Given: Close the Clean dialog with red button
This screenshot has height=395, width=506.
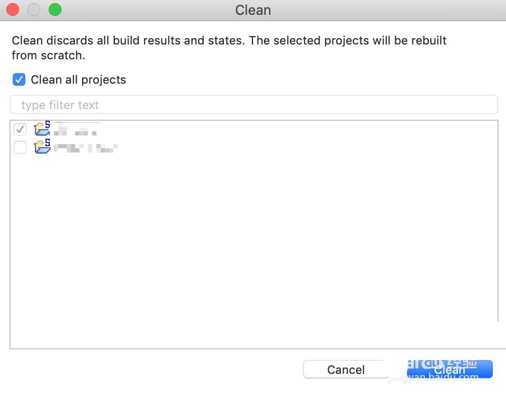Looking at the screenshot, I should [13, 10].
